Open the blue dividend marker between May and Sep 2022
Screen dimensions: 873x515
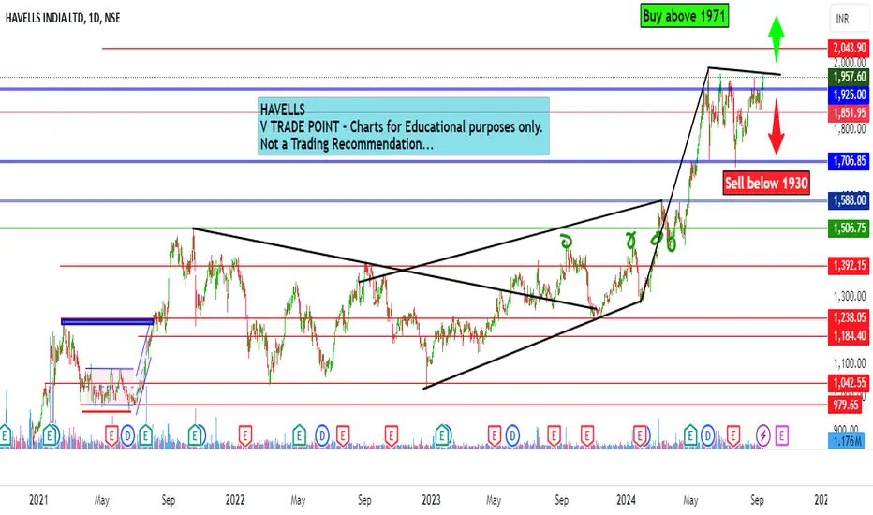click(322, 434)
